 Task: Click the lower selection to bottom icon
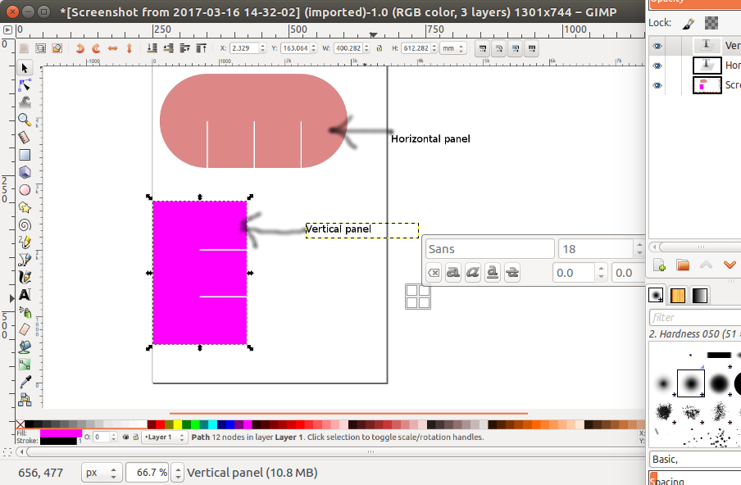point(152,48)
